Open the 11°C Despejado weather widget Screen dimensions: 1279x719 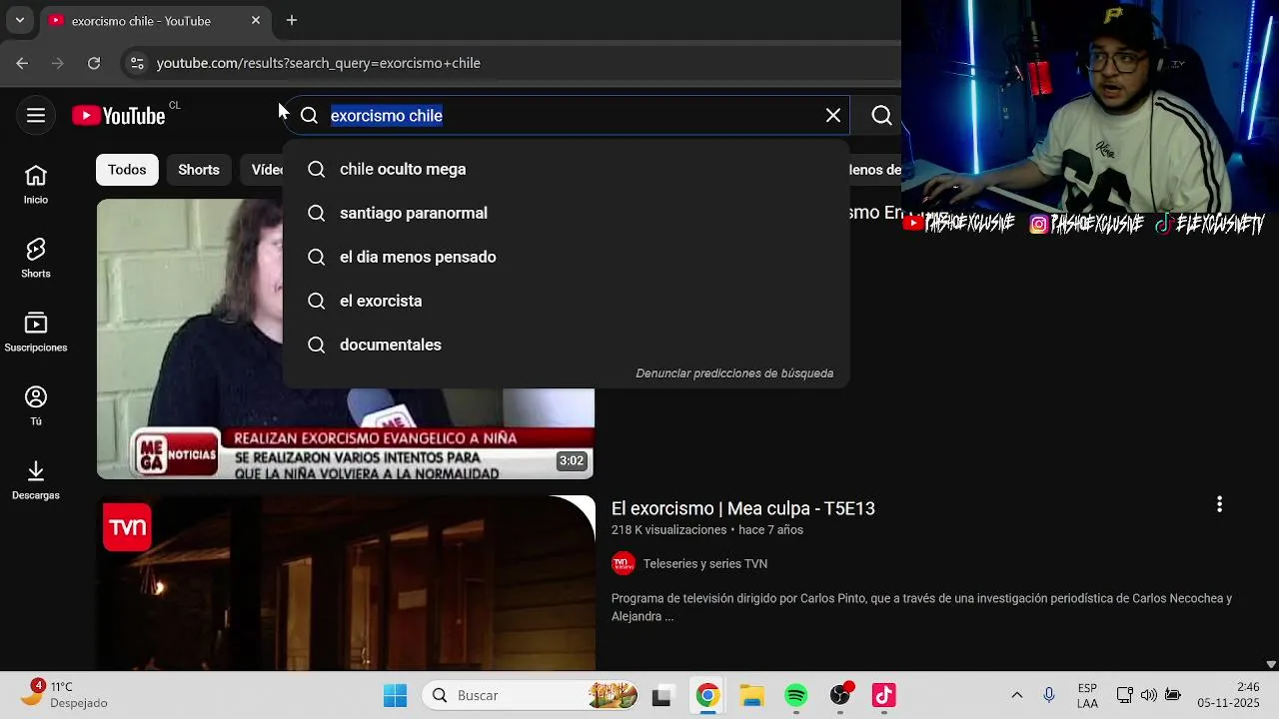64,695
